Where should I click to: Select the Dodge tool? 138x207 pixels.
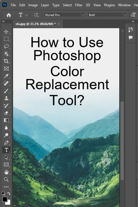click(6, 135)
